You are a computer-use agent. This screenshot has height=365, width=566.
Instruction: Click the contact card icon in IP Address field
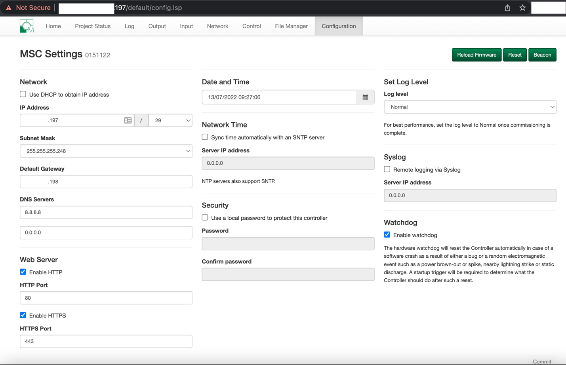point(128,120)
